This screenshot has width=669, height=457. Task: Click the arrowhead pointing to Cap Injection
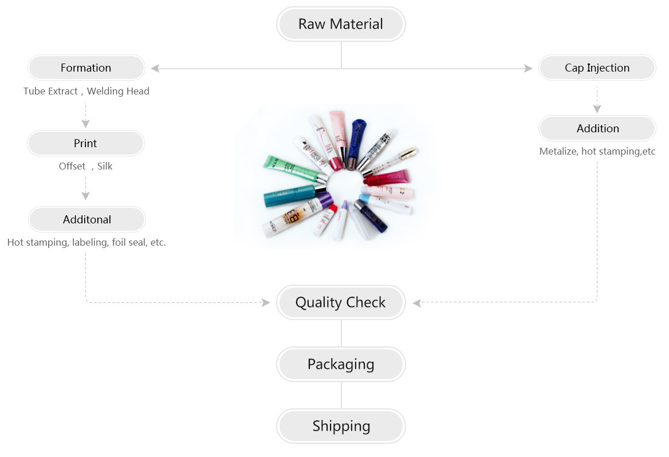click(528, 68)
